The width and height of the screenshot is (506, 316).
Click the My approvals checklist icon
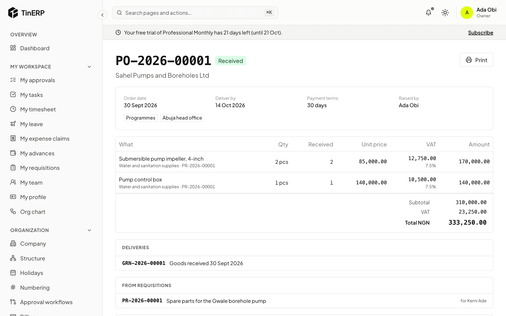[13, 80]
